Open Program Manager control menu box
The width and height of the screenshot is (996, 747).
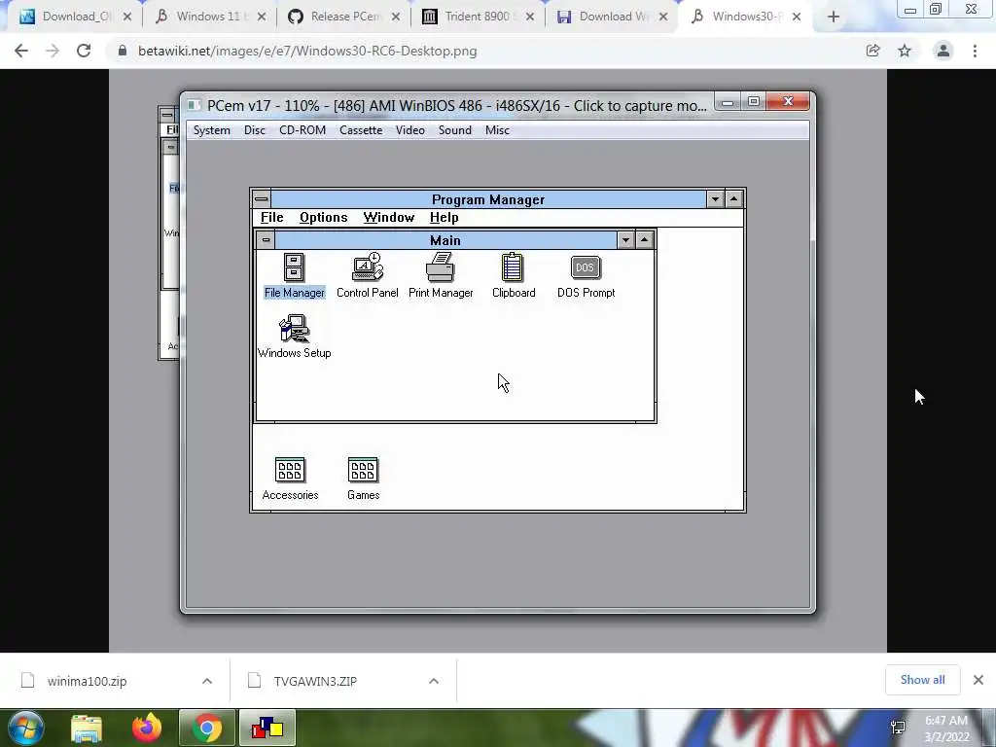tap(261, 199)
